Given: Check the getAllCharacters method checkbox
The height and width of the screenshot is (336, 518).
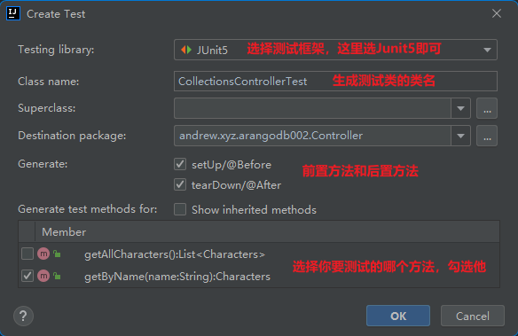Looking at the screenshot, I should point(27,254).
